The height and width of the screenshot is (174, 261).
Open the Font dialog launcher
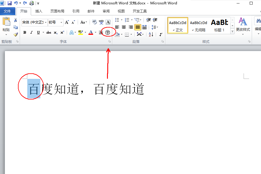109,41
